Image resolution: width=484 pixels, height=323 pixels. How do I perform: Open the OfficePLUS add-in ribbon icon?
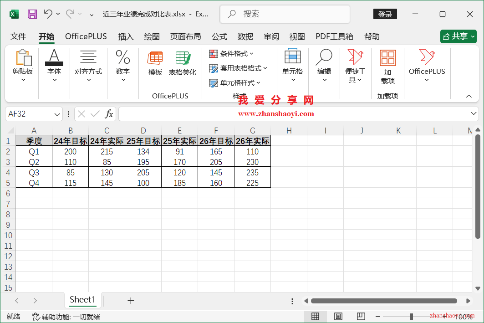427,66
